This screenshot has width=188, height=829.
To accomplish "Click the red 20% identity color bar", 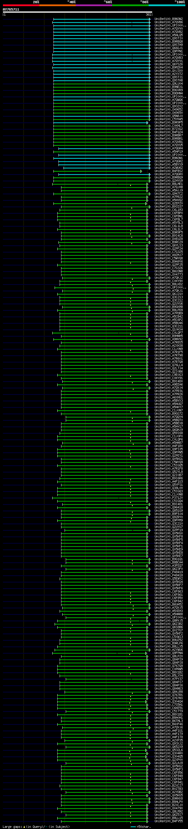I will [x=21, y=5].
